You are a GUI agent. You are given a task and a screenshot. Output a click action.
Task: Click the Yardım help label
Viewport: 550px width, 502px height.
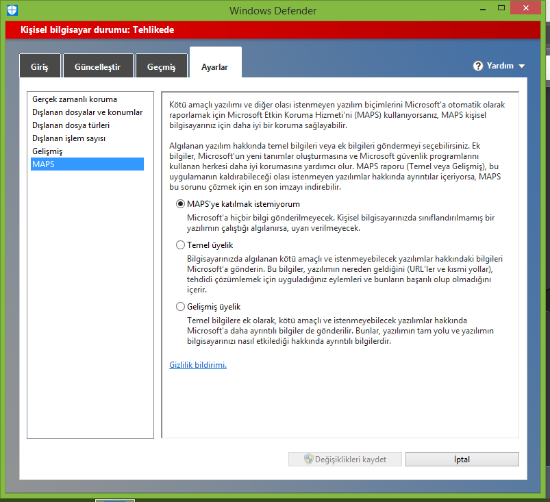point(500,66)
